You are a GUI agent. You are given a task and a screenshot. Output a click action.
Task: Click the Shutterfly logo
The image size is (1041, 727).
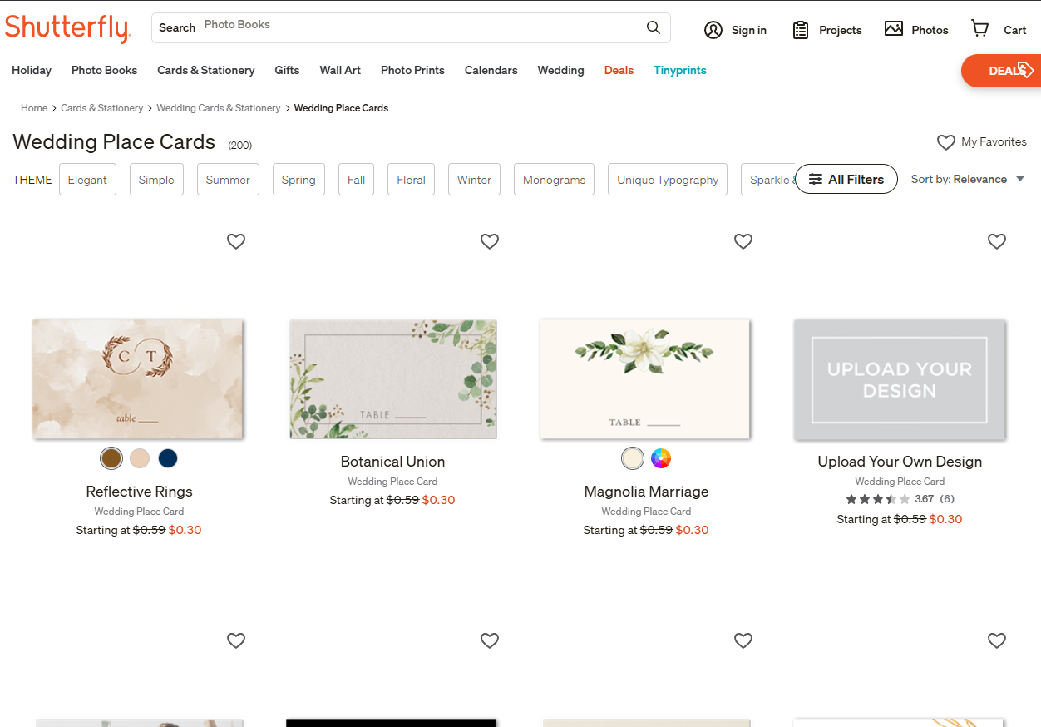coord(68,28)
